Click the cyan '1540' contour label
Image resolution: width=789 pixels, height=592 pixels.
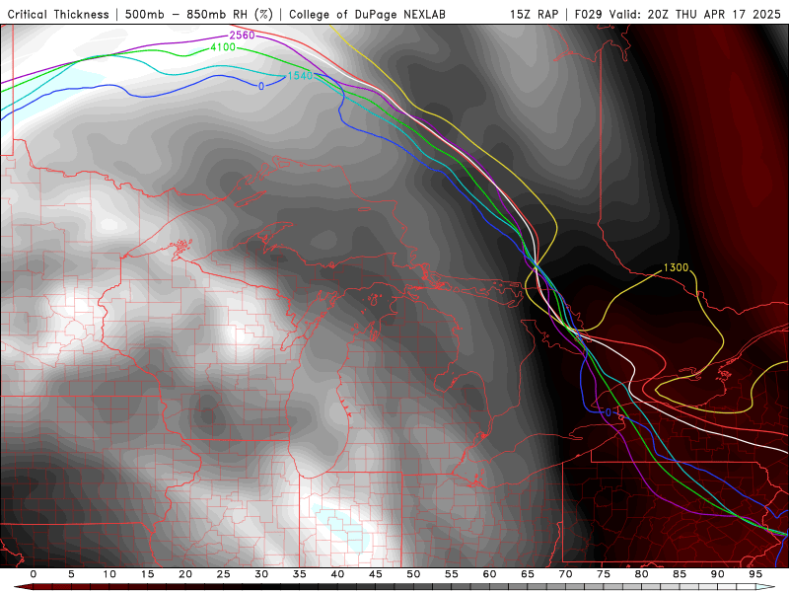click(x=300, y=76)
